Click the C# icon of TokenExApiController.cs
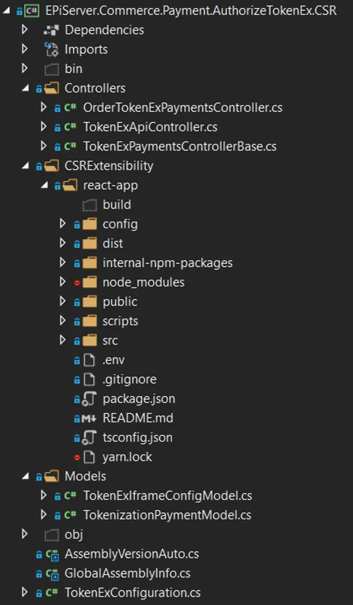This screenshot has width=353, height=605. tap(70, 127)
